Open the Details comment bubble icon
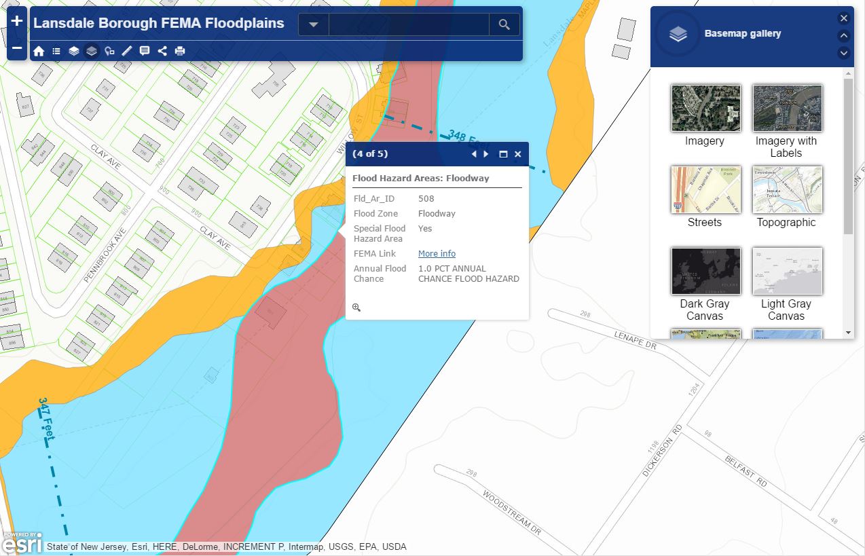Screen dimensions: 865x556 point(145,51)
